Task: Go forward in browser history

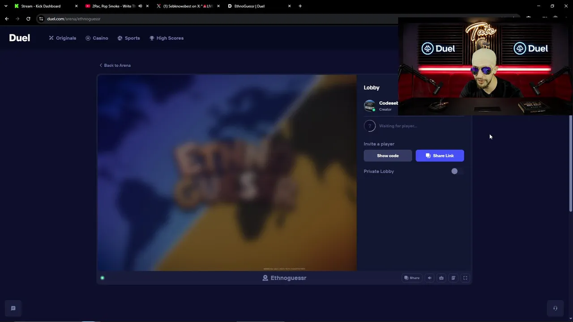Action: (x=17, y=19)
